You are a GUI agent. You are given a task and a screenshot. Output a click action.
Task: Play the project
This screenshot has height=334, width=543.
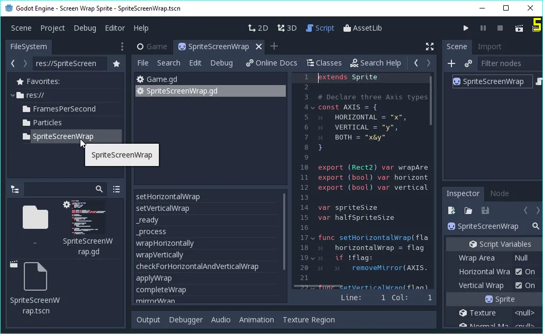466,28
